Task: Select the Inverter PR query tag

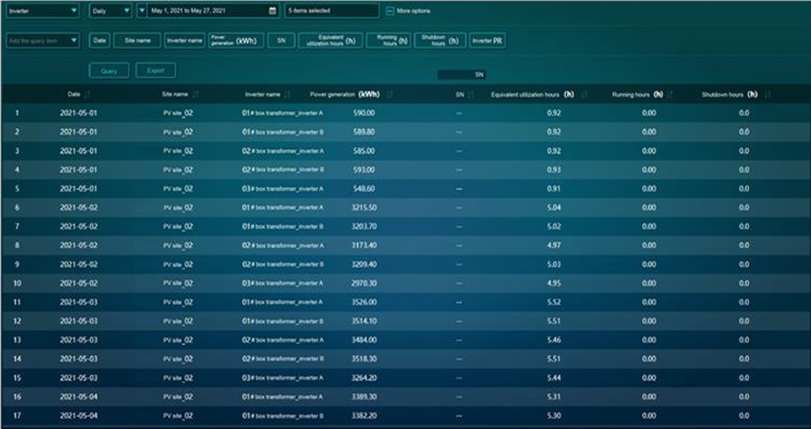Action: pyautogui.click(x=487, y=41)
